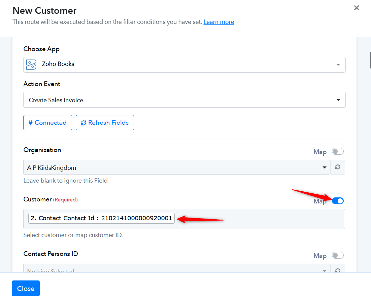371x304 pixels.
Task: Click the refresh icon beside Organization dropdown
Action: tap(337, 167)
